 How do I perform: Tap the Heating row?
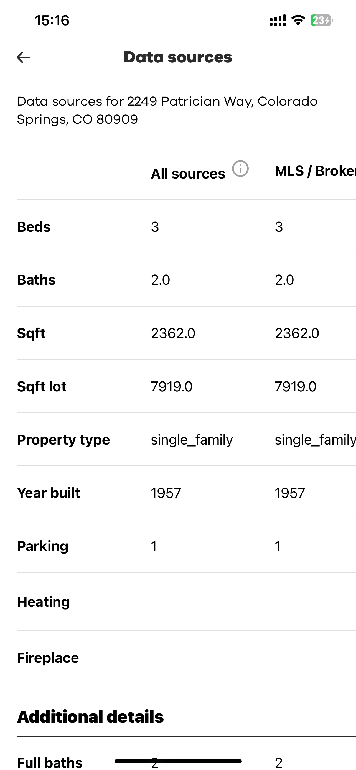tap(186, 602)
